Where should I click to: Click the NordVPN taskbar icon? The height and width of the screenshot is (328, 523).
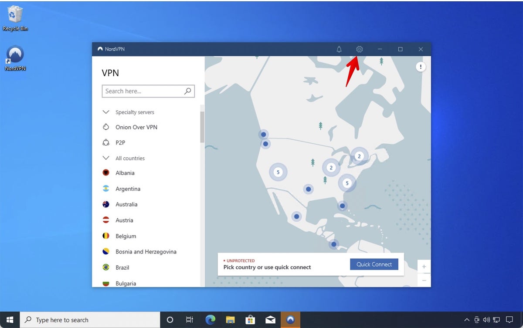290,320
